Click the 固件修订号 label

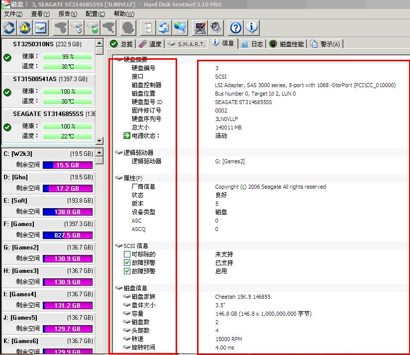pyautogui.click(x=146, y=111)
